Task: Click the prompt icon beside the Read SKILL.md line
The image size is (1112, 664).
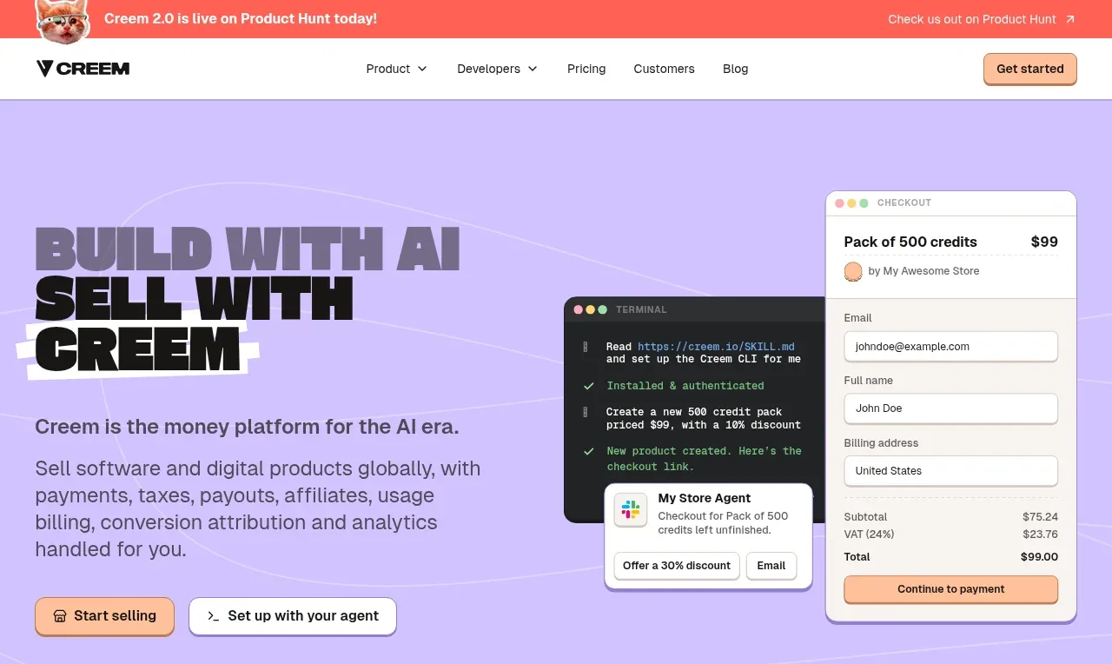Action: point(586,347)
